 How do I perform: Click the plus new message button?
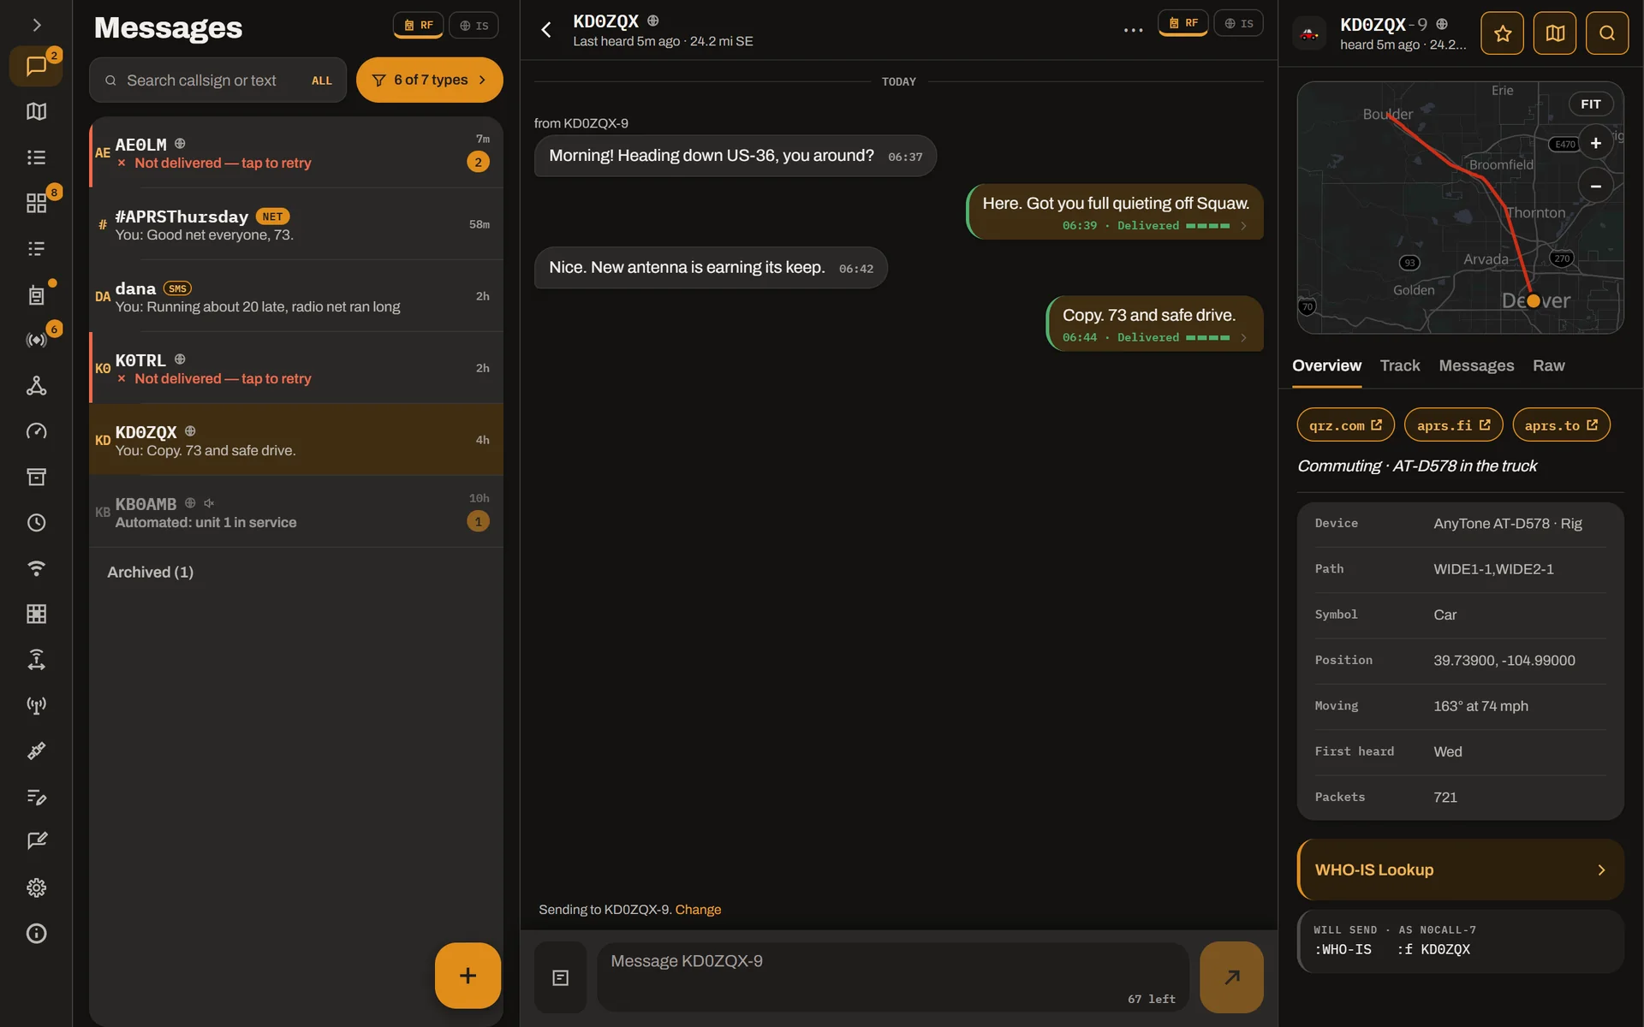(x=468, y=976)
